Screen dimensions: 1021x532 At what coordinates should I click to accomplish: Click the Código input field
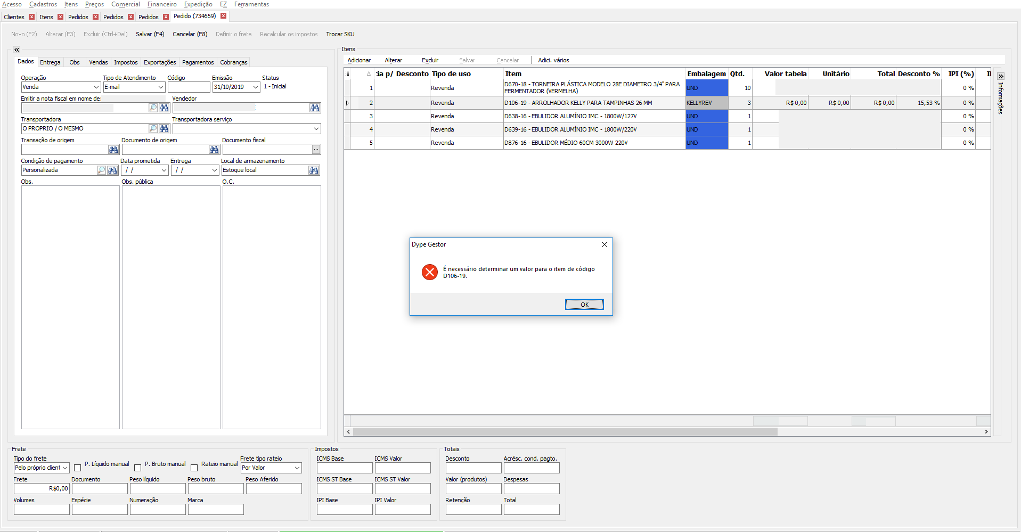pyautogui.click(x=189, y=87)
